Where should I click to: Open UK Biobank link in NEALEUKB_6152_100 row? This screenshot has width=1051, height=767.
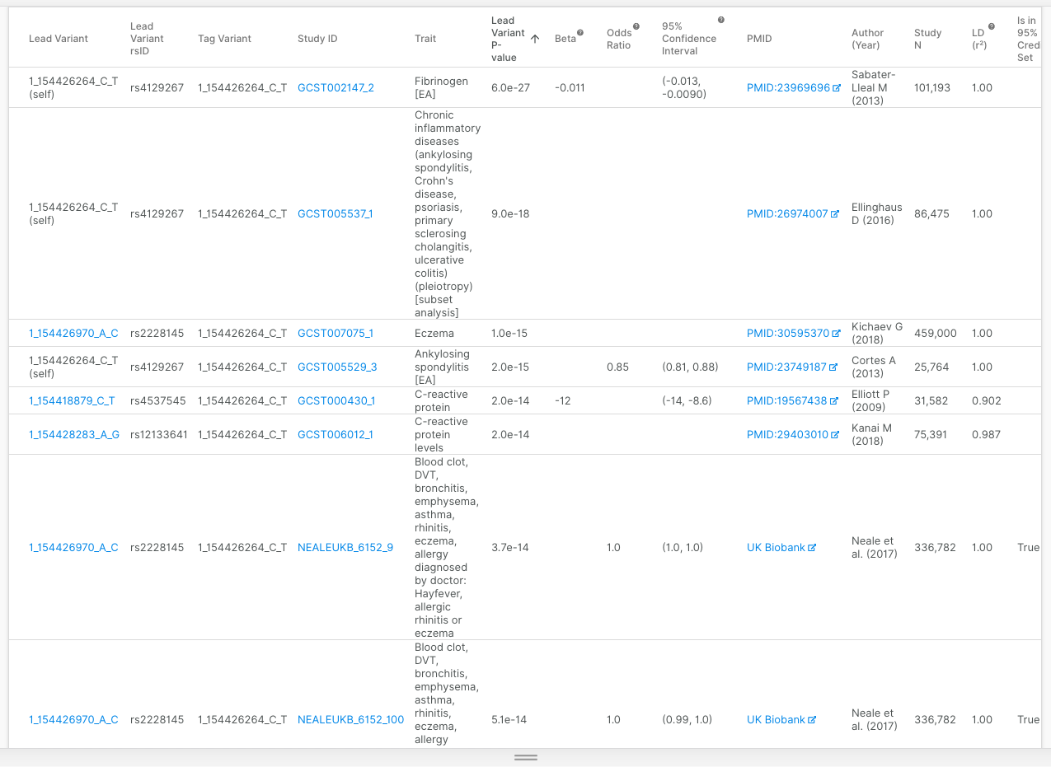point(781,720)
